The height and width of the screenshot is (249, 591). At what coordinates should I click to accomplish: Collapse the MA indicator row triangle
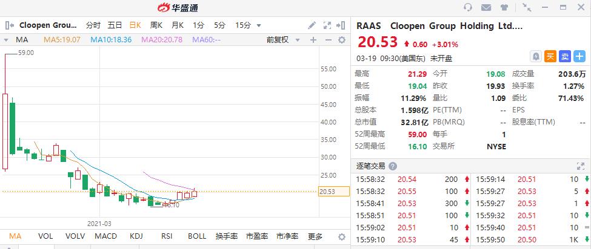click(x=6, y=40)
